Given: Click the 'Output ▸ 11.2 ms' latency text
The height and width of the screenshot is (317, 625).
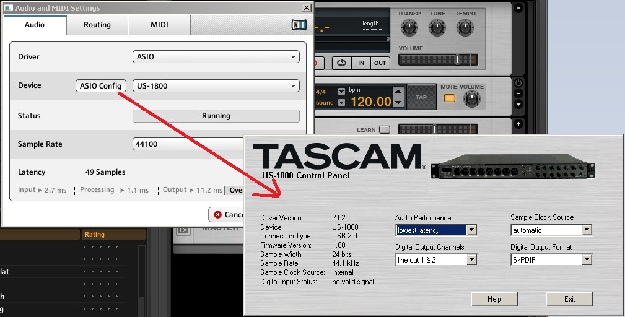Looking at the screenshot, I should (x=193, y=190).
